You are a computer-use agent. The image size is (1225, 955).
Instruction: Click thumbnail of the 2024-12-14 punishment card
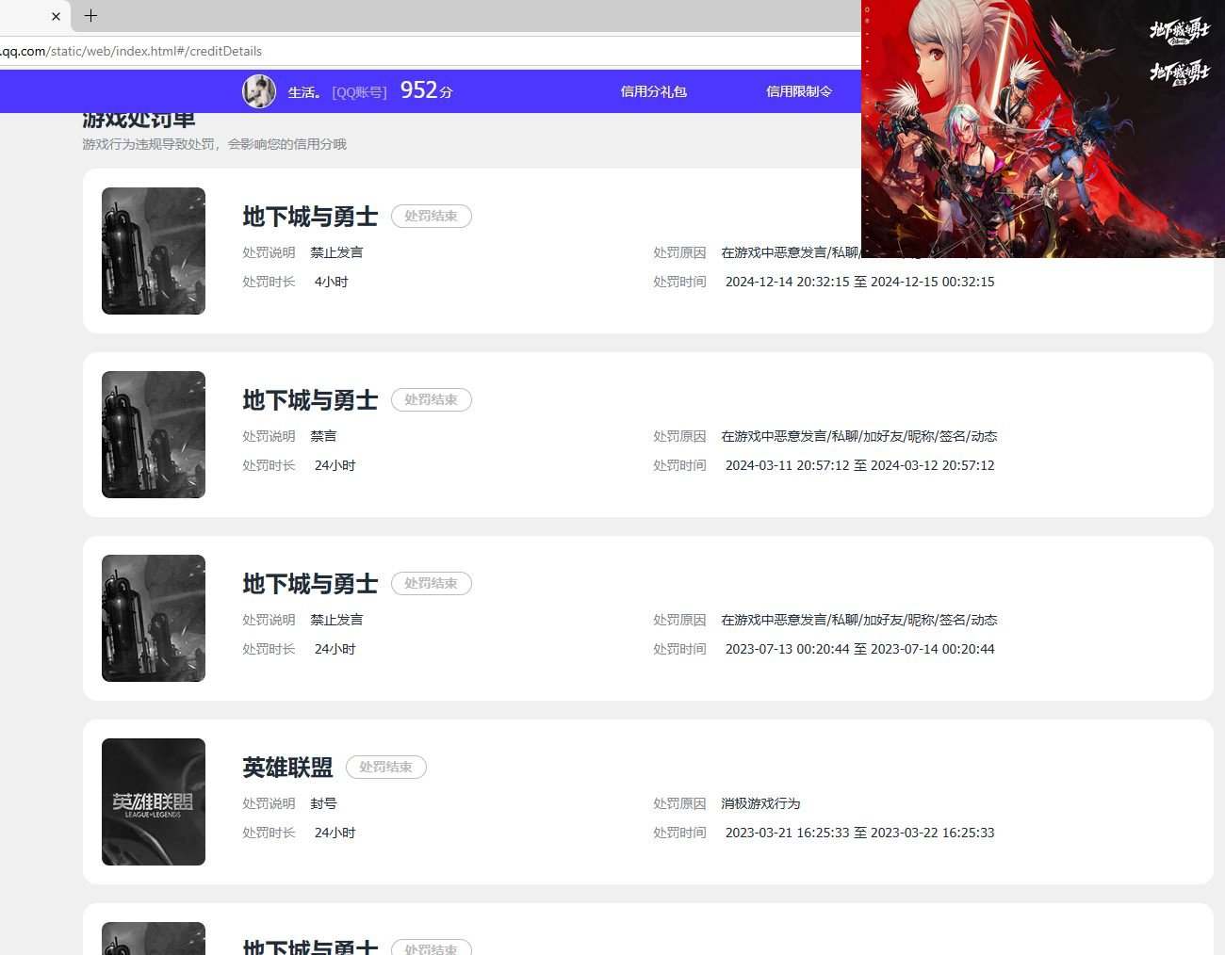154,251
